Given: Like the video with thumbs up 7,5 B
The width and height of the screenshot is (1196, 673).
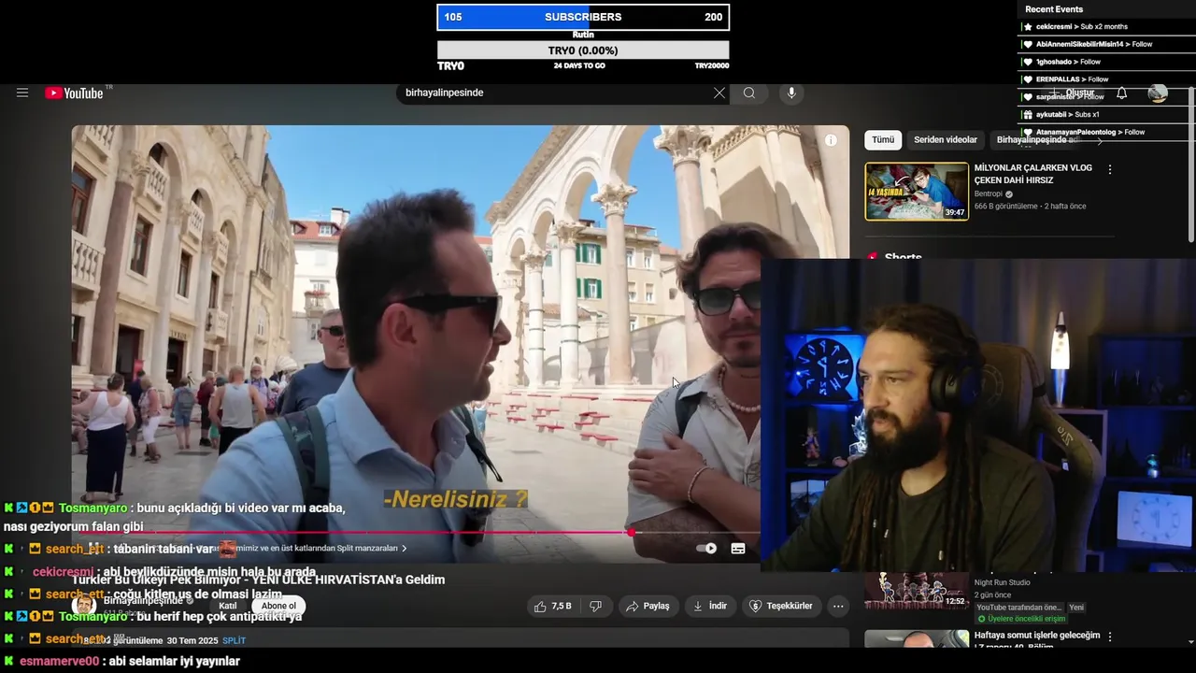Looking at the screenshot, I should click(552, 606).
